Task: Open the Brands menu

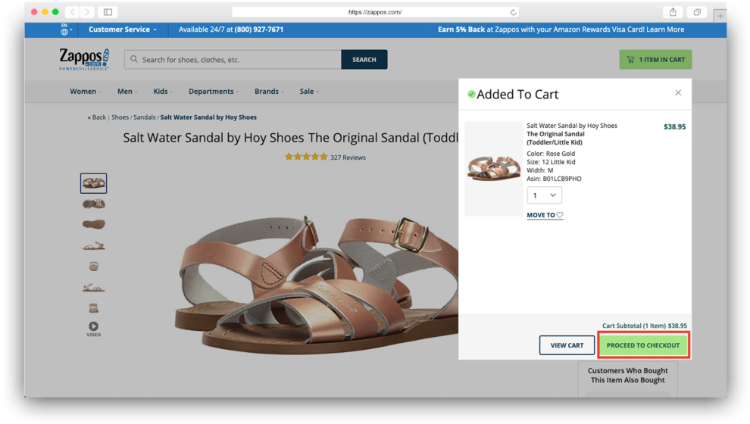Action: click(269, 92)
